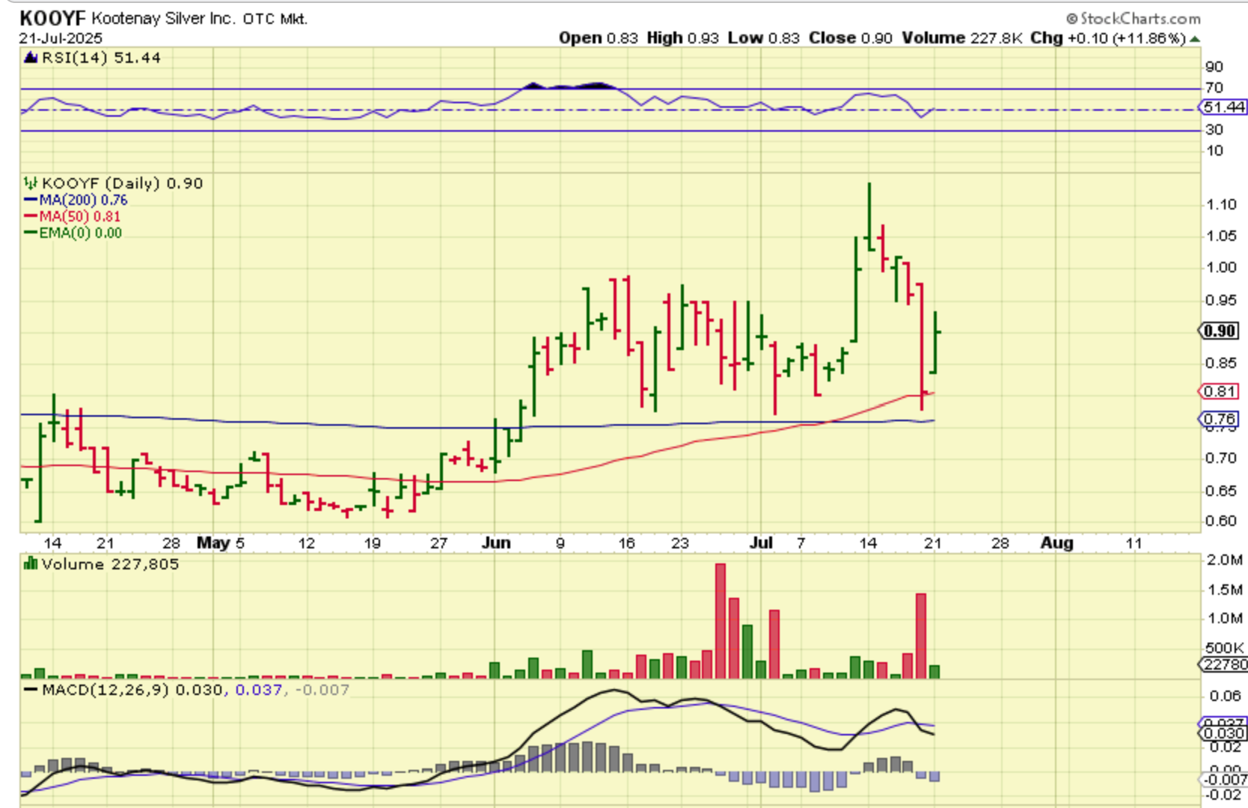This screenshot has height=808, width=1248.
Task: Click the RSI value tag 51.44 on right axis
Action: tap(1224, 108)
